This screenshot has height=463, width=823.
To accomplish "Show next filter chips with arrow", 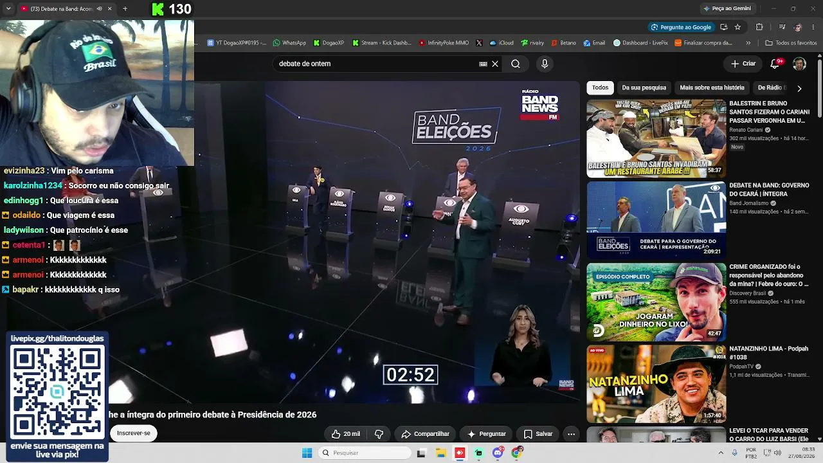I will 799,88.
